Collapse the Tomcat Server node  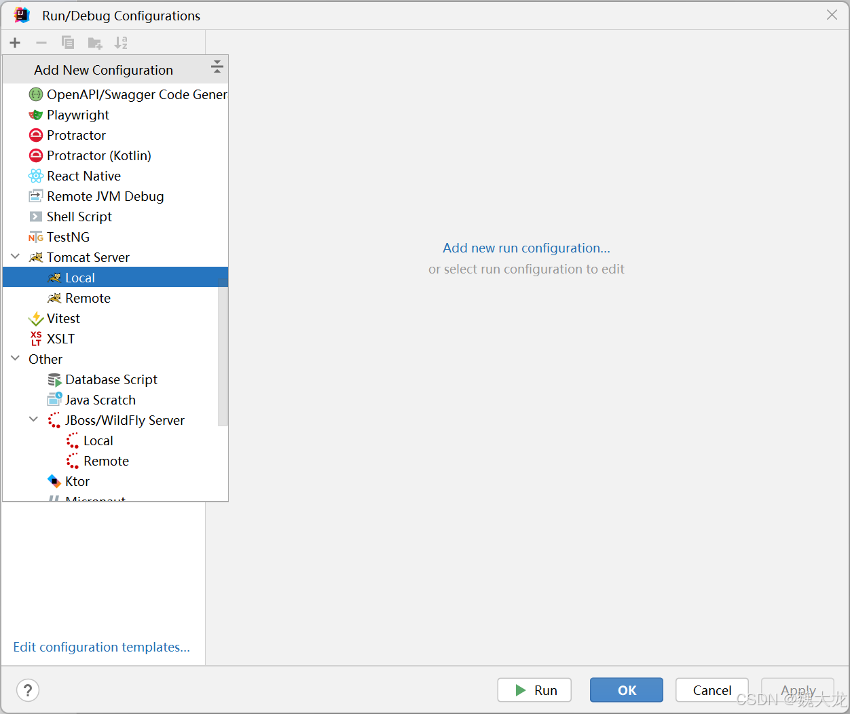(x=16, y=257)
